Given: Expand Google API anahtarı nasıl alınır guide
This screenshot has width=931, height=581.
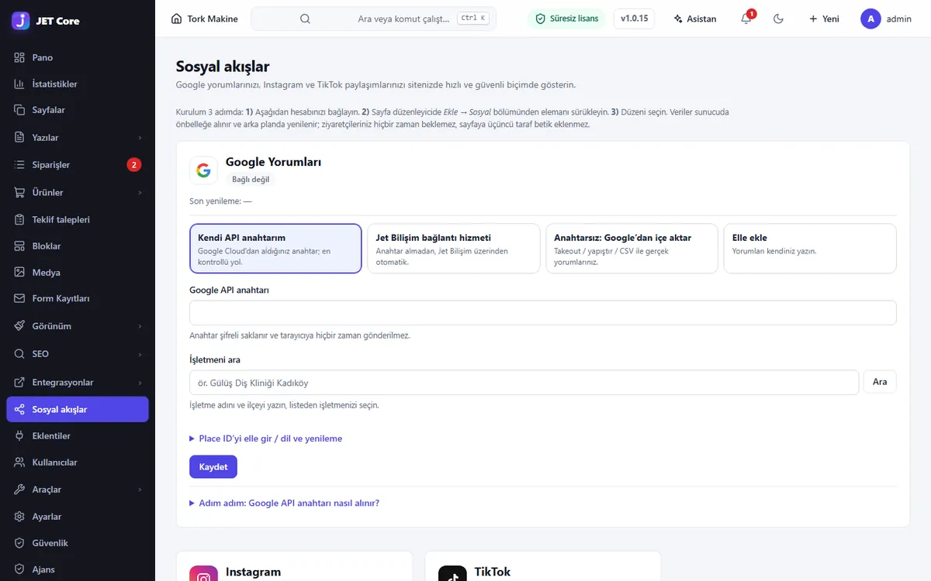Looking at the screenshot, I should coord(285,503).
